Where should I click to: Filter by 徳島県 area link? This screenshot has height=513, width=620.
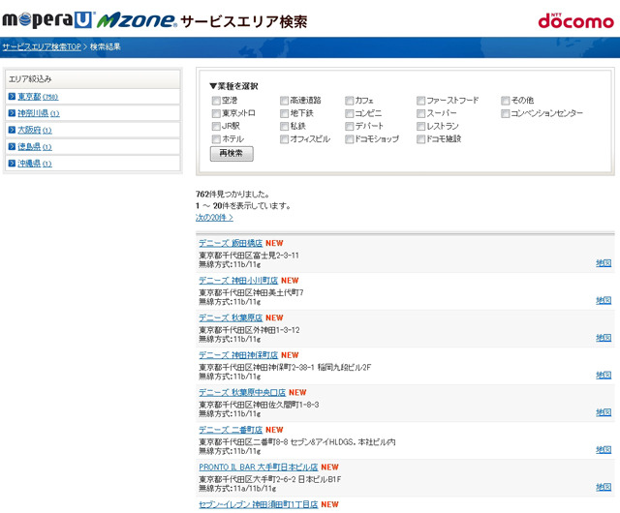tap(35, 146)
